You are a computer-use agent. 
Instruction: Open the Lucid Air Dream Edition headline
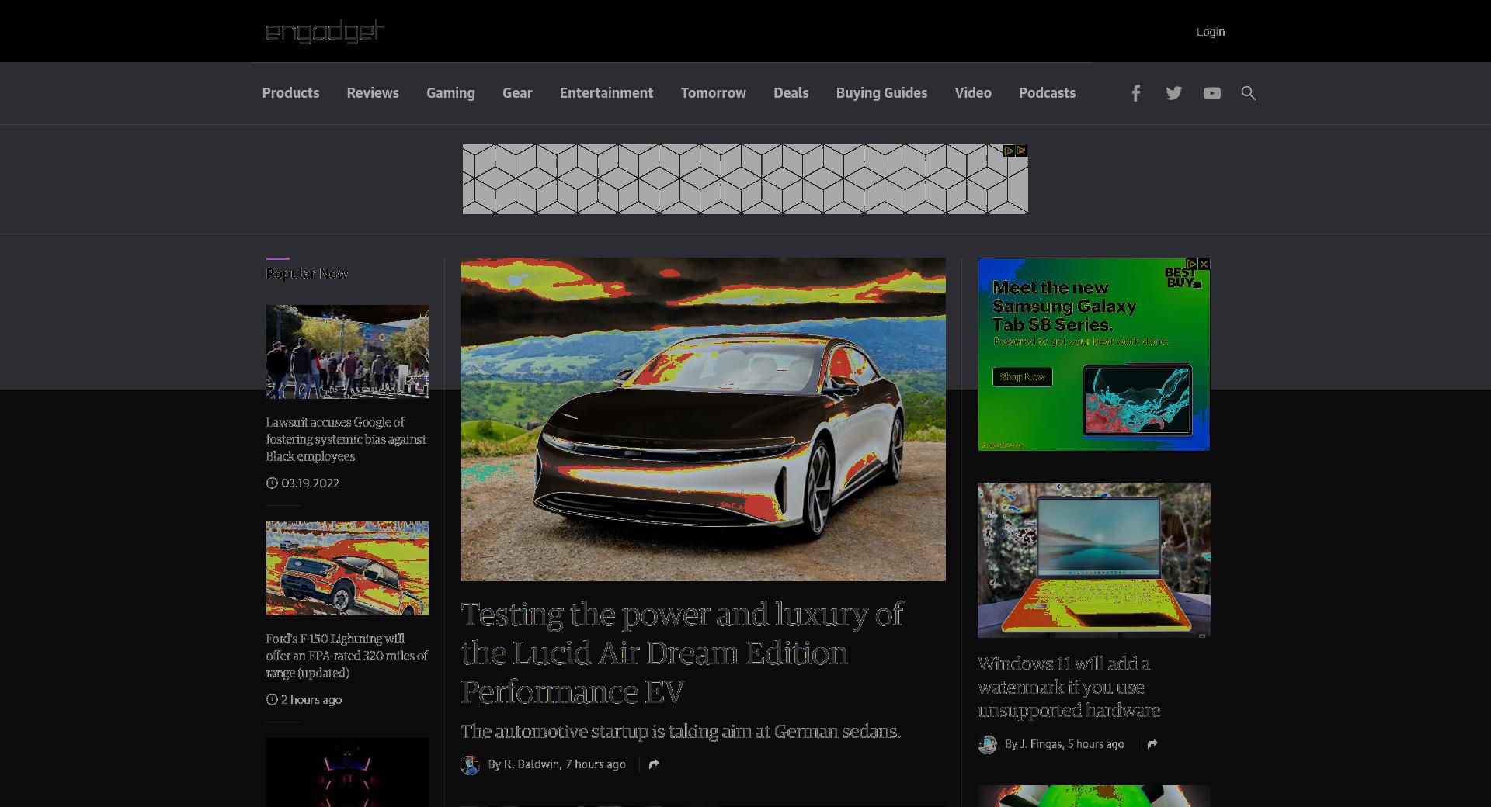pos(682,653)
